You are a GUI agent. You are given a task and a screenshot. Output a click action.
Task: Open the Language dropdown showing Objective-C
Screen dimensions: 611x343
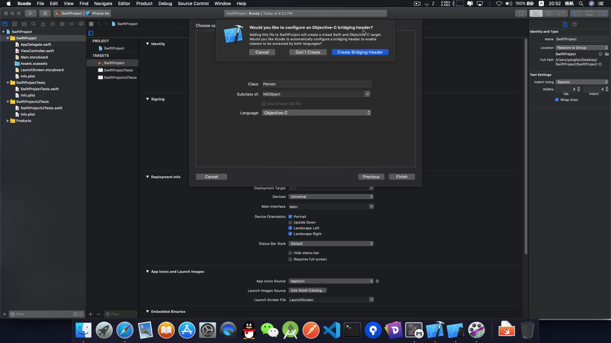tap(316, 113)
